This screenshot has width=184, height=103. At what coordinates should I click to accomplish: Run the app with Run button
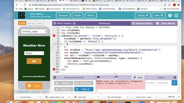tap(34, 86)
